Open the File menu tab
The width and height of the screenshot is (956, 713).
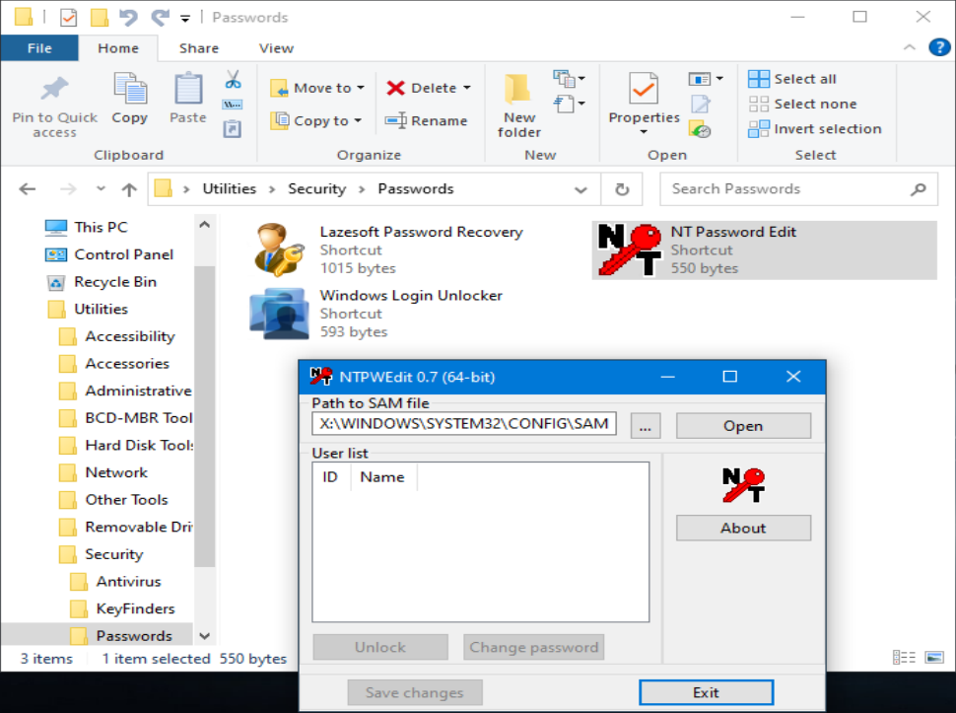click(39, 48)
